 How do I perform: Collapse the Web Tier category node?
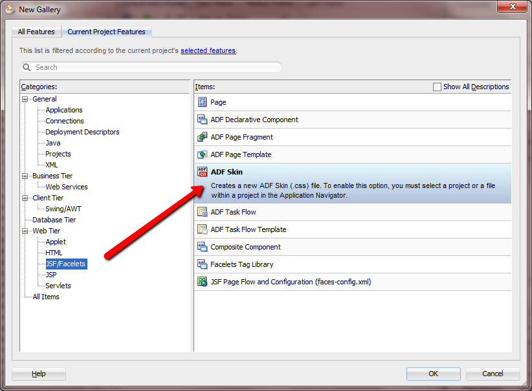(x=25, y=231)
